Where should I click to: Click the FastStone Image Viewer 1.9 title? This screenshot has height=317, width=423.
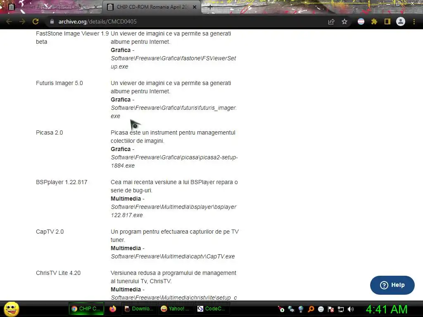[72, 38]
